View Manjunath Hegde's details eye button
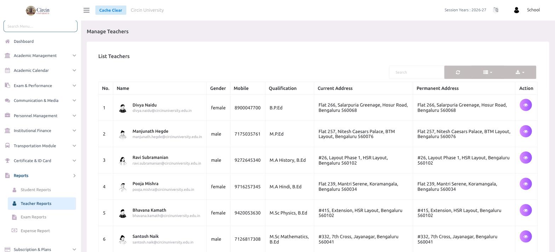Screen dimensions: 555x252 coord(526,131)
